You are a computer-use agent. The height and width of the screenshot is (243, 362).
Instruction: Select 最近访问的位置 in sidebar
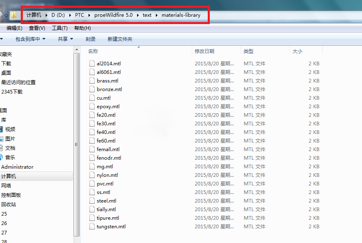click(18, 82)
